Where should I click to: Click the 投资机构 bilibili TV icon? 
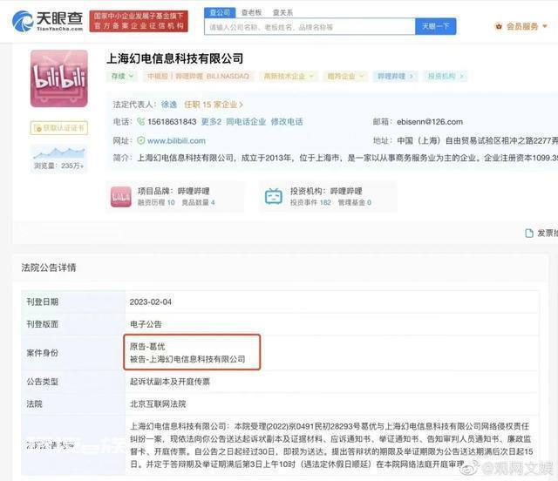(274, 196)
